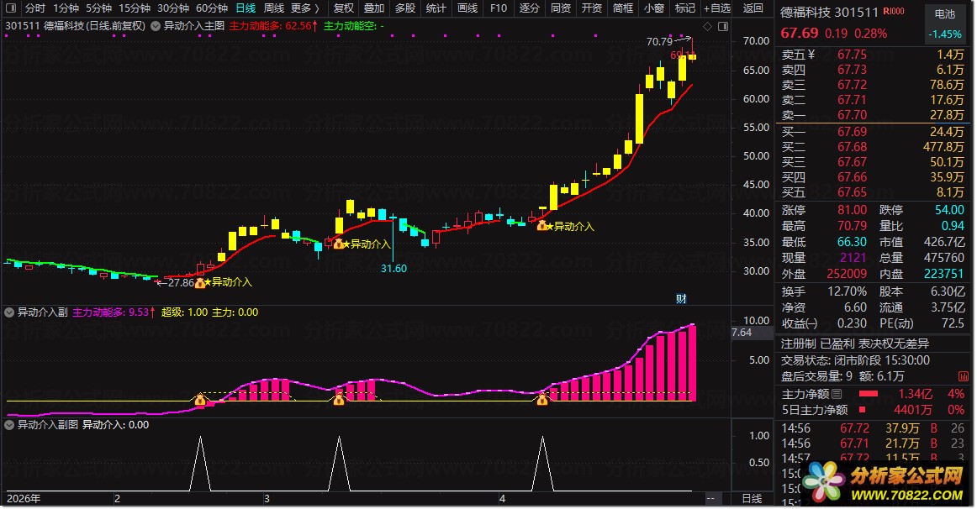Click the 返回 back button
The width and height of the screenshot is (977, 509).
[753, 8]
